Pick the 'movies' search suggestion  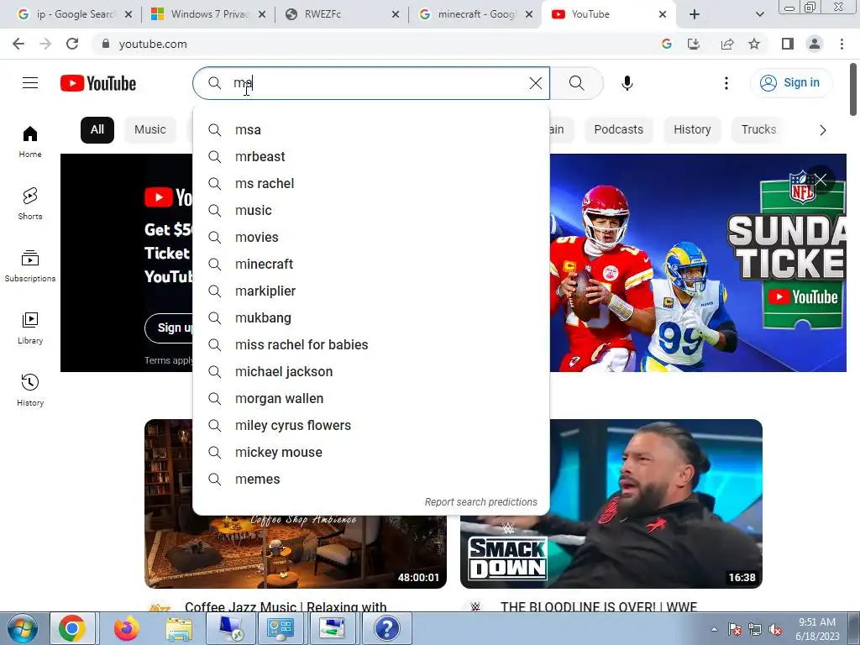[x=370, y=238]
